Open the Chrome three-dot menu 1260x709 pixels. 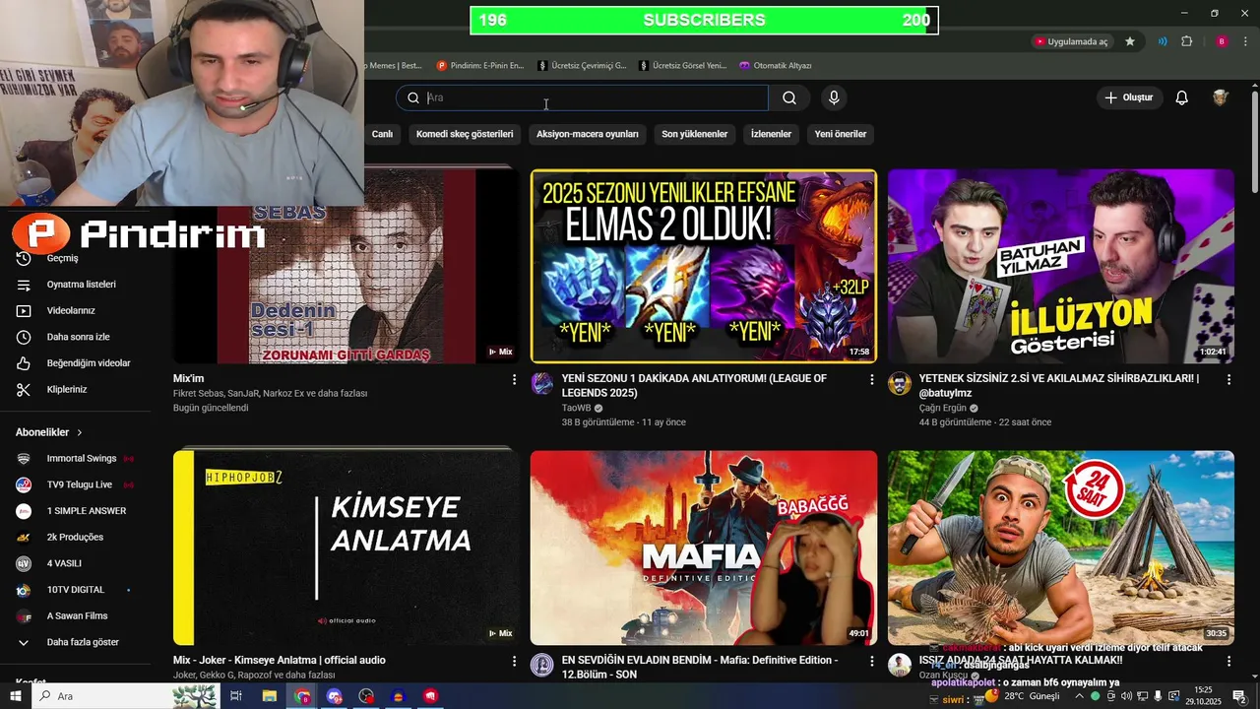(1245, 41)
